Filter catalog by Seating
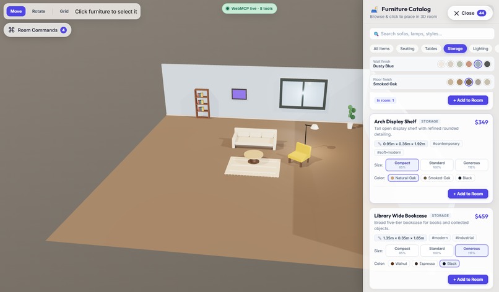Screen dimensions: 499x292 [407, 49]
